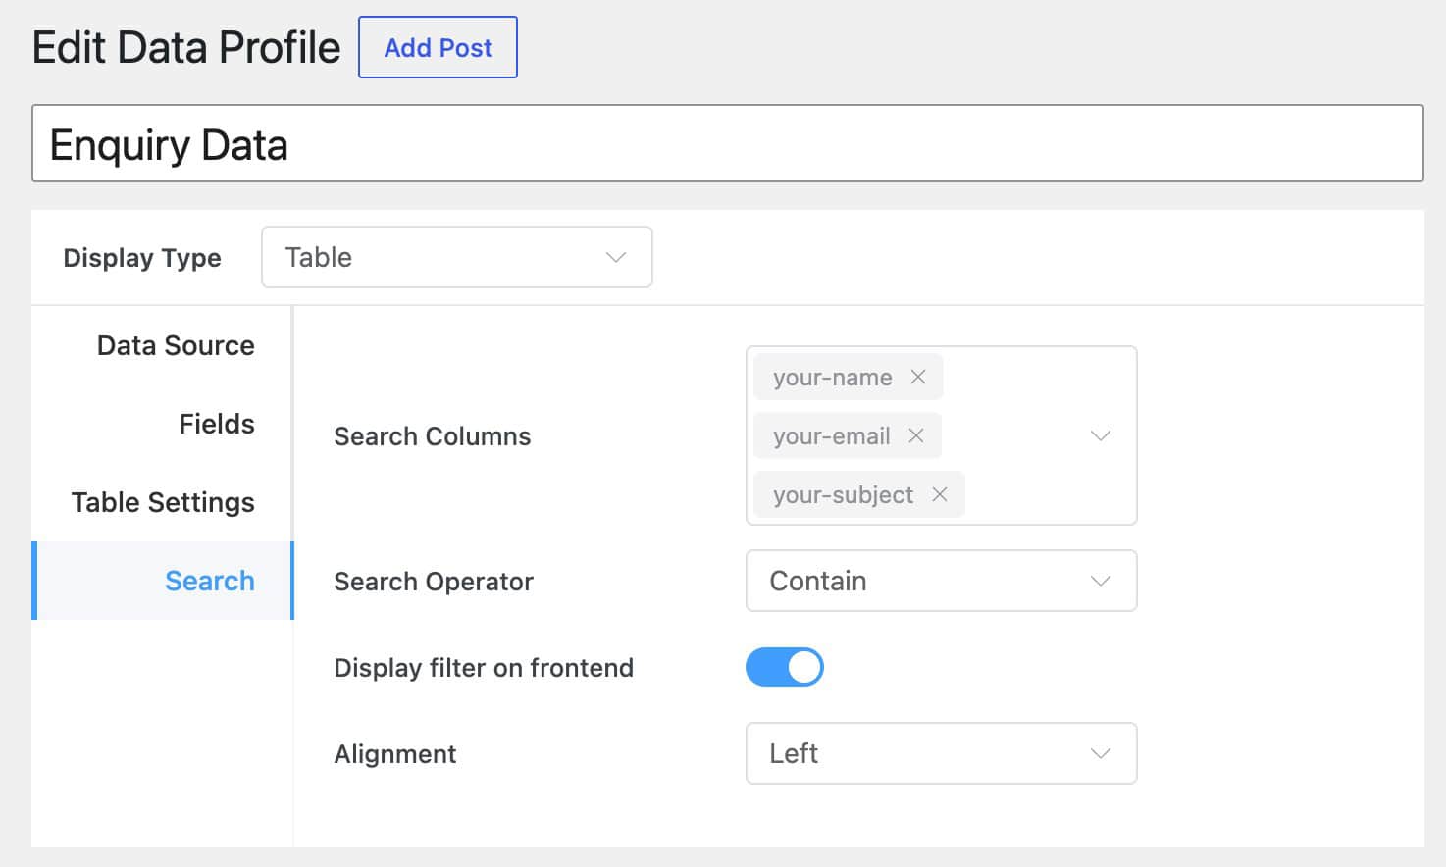Expand the Search Columns chevron

click(1101, 435)
